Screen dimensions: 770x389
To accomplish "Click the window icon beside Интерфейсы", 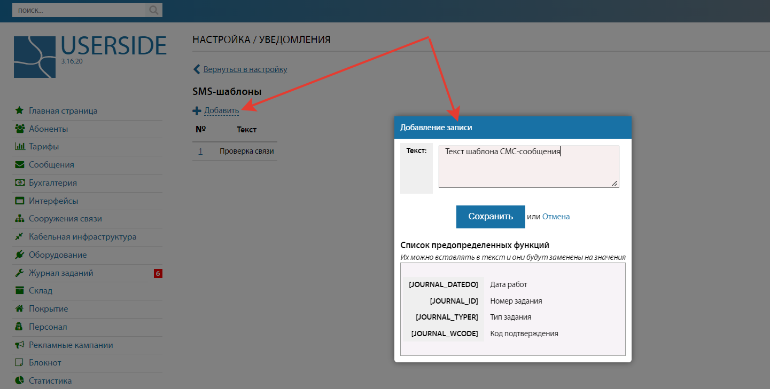I will pyautogui.click(x=20, y=201).
